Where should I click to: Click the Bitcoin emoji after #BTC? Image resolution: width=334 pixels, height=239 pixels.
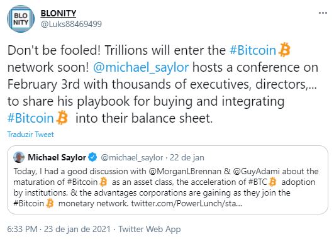coord(272,182)
